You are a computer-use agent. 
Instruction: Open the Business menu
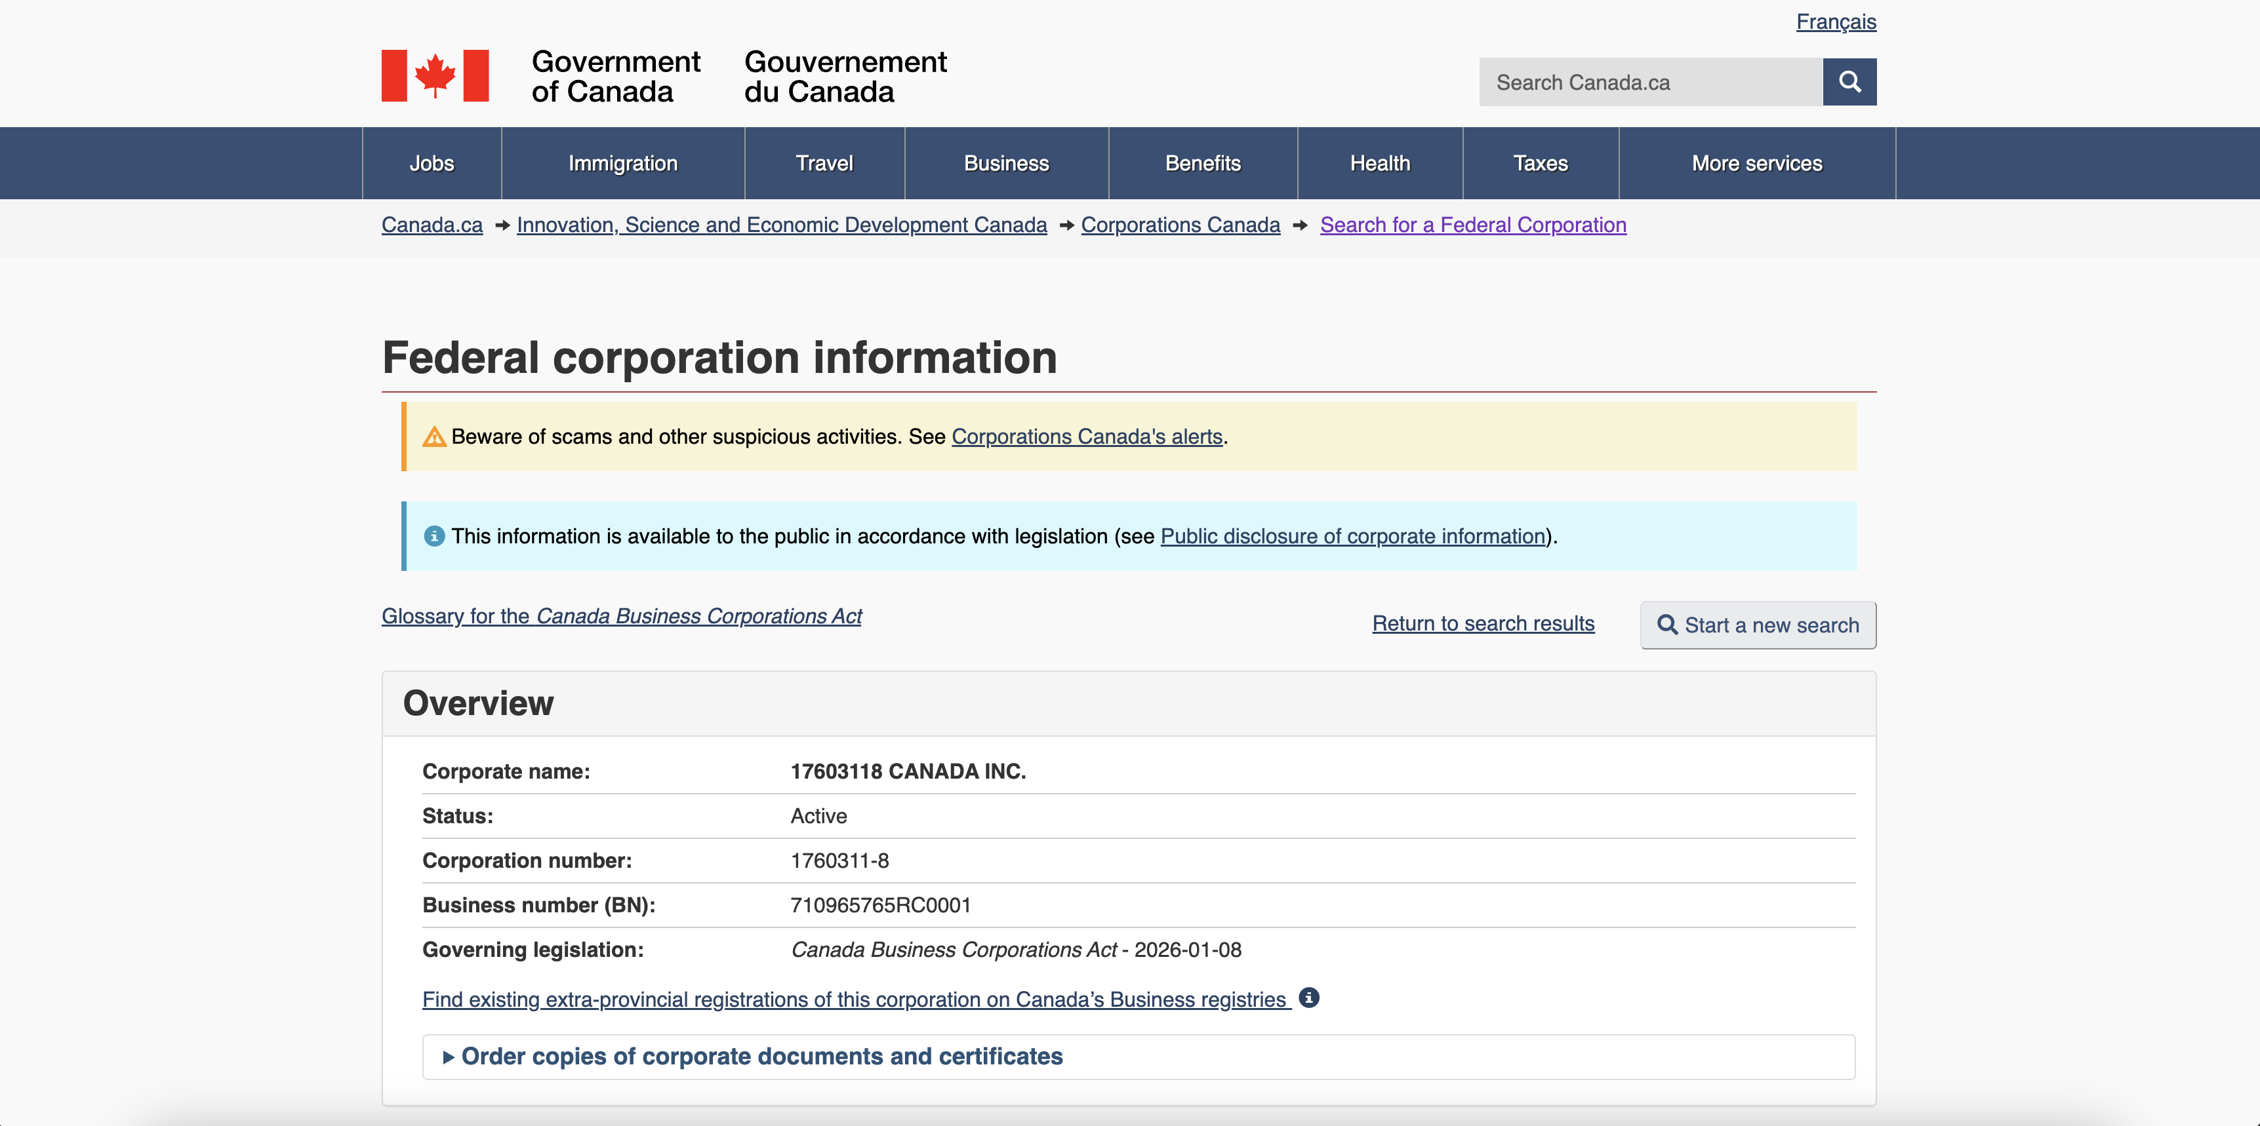(x=1005, y=163)
